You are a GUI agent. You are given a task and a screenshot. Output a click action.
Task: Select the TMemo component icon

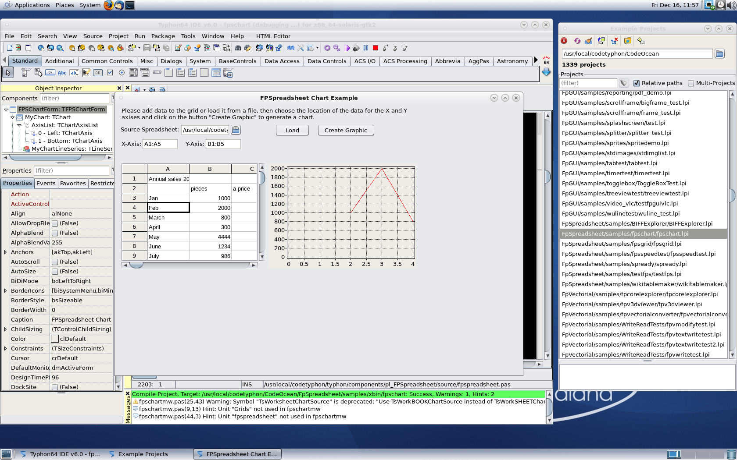[86, 73]
